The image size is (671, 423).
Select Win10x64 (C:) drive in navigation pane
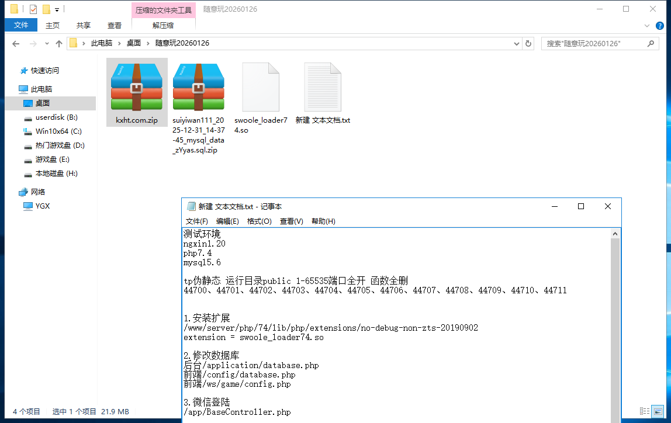[x=58, y=131]
